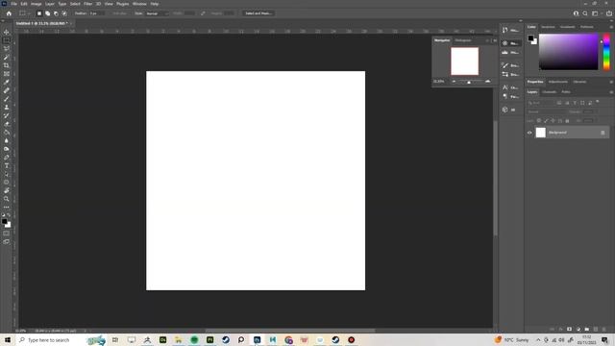Toggle type layer filter in Layers panel

pyautogui.click(x=575, y=103)
